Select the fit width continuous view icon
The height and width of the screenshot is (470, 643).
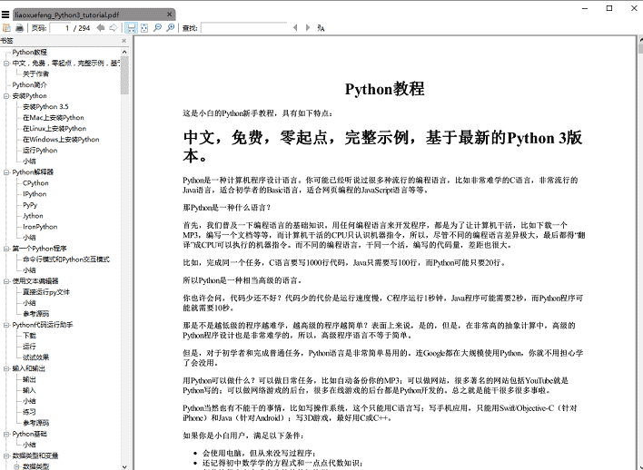coord(131,28)
